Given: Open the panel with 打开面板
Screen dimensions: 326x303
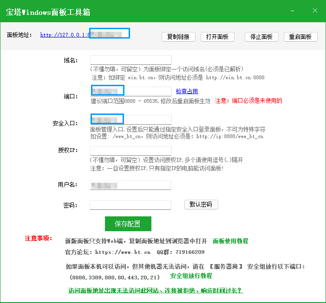Looking at the screenshot, I should (x=217, y=37).
